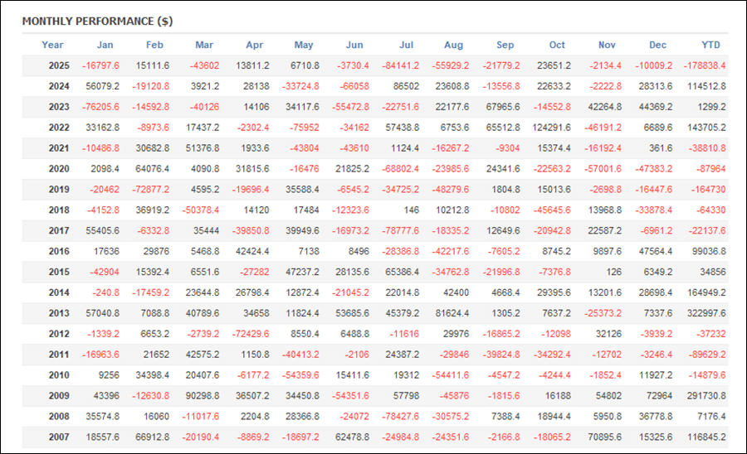Click the 2018 Jul value 146

coord(413,210)
